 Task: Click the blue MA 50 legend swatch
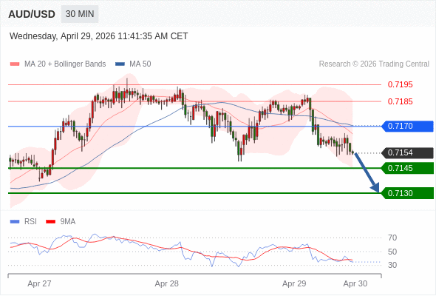click(x=120, y=64)
